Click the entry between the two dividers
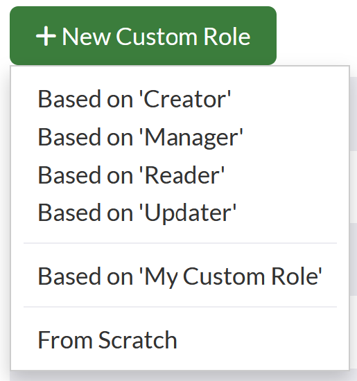357x381 pixels. [x=180, y=276]
